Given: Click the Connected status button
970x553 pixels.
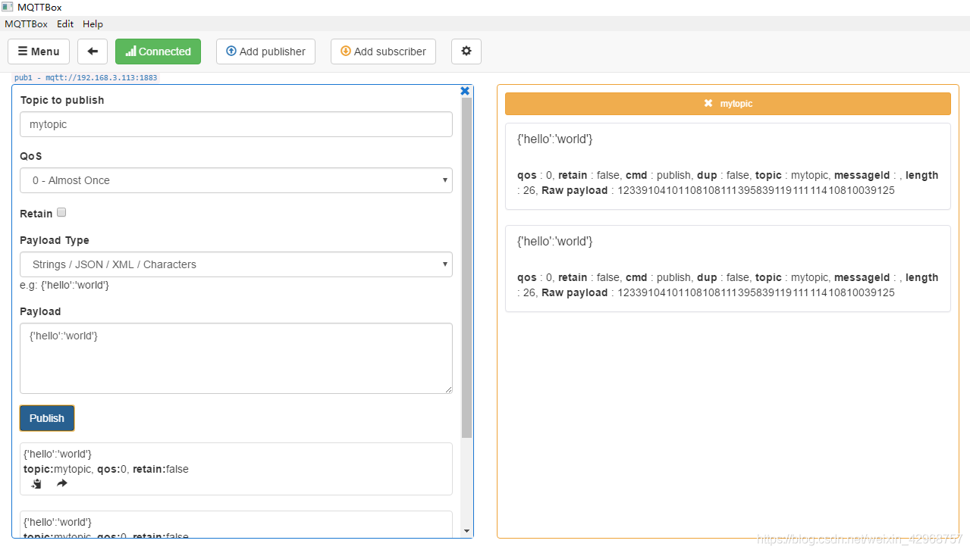Looking at the screenshot, I should coord(158,52).
